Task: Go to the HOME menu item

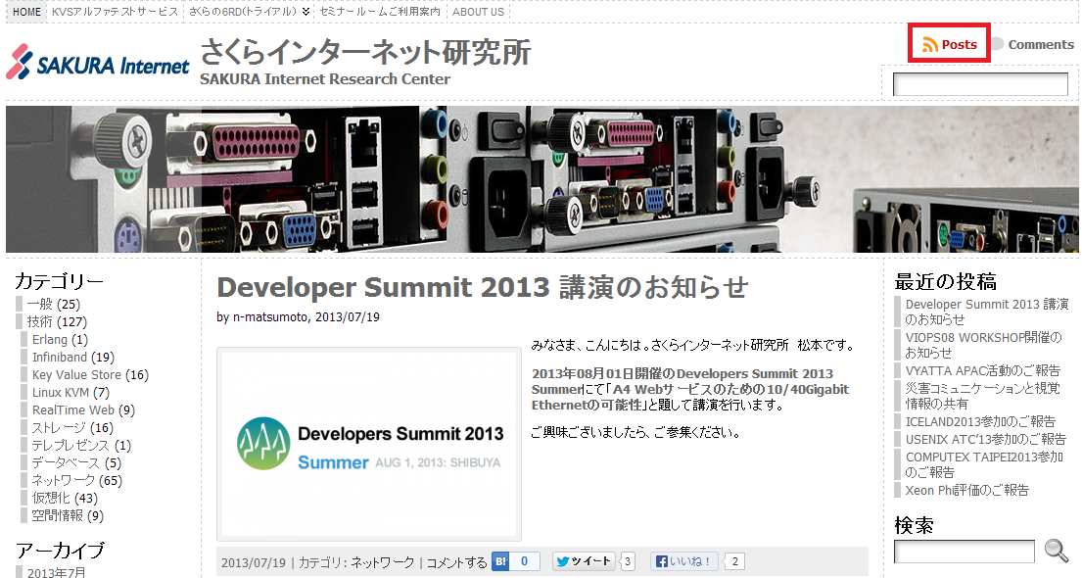Action: 26,12
